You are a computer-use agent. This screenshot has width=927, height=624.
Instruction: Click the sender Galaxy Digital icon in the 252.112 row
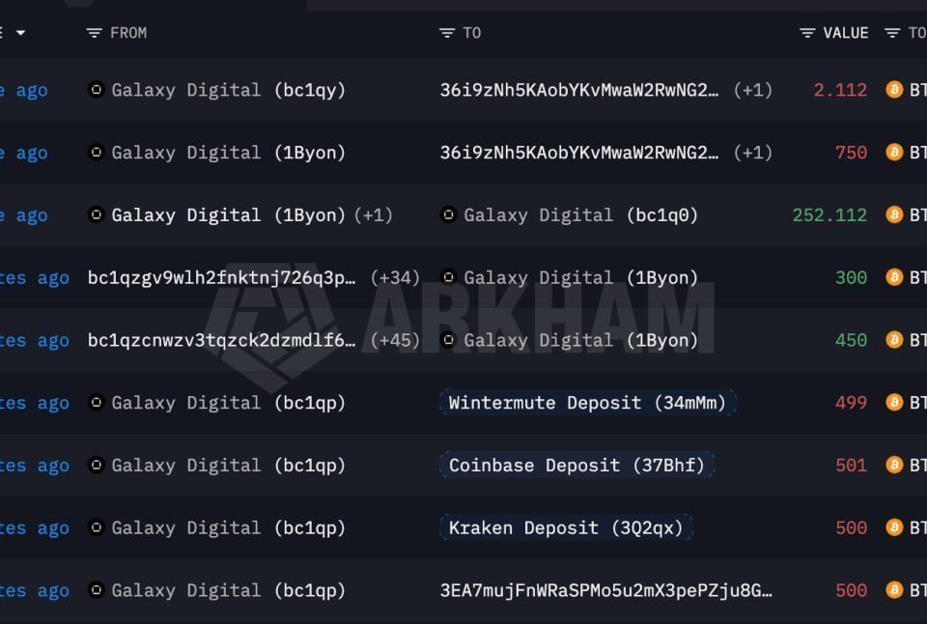tap(96, 214)
